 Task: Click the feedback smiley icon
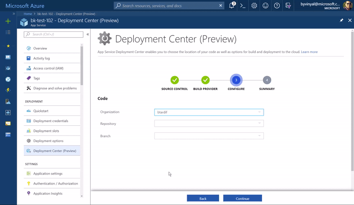(265, 6)
